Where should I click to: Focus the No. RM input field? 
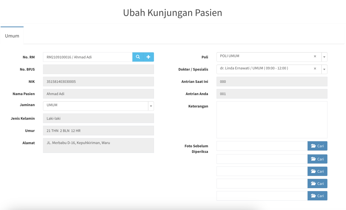coord(88,57)
